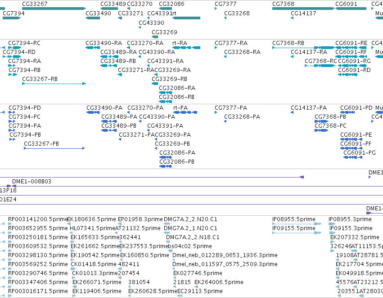The image size is (383, 298).
Task: Select the CG7377 gene label
Action: click(x=225, y=4)
